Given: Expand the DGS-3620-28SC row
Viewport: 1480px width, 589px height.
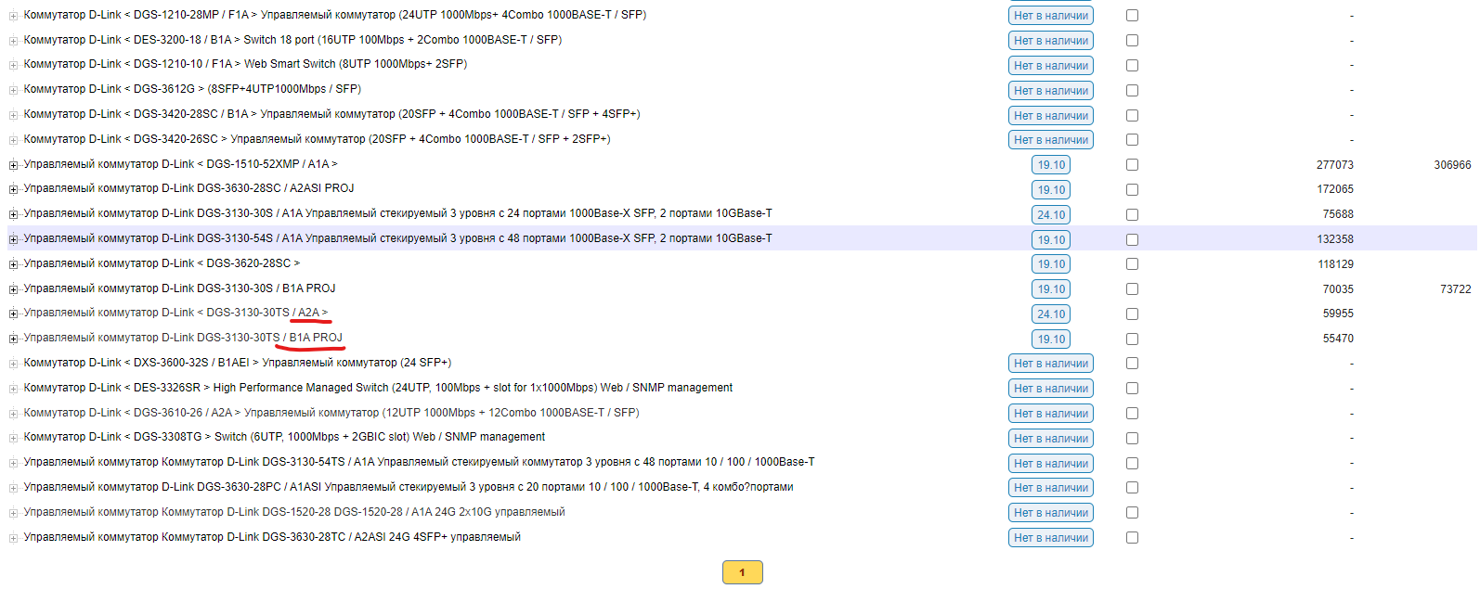Looking at the screenshot, I should click(13, 264).
